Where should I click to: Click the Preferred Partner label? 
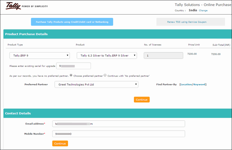pos(36,84)
